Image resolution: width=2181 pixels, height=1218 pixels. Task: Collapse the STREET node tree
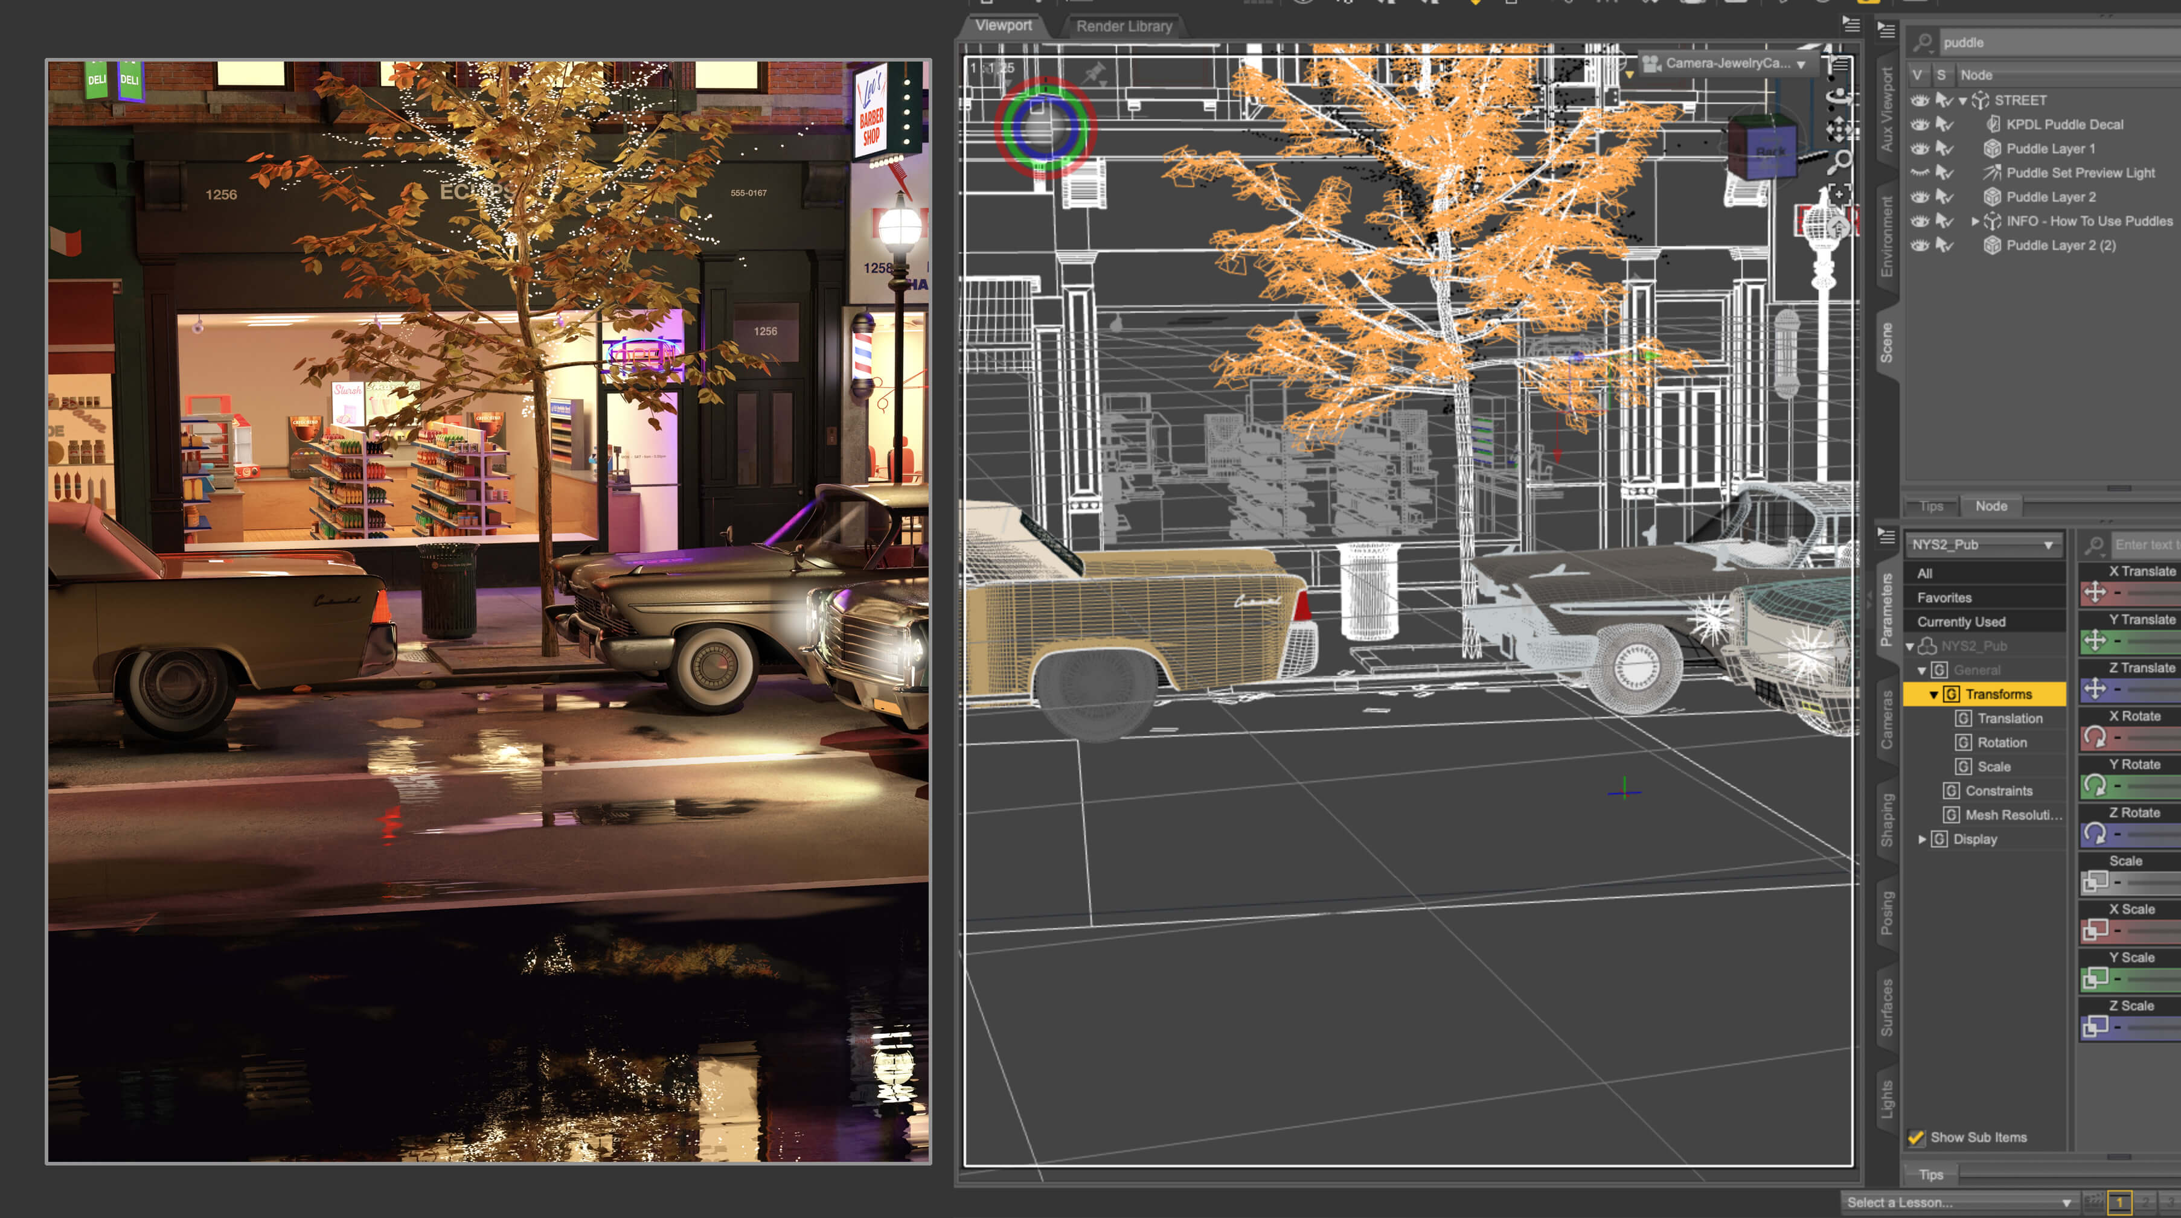pyautogui.click(x=1964, y=101)
